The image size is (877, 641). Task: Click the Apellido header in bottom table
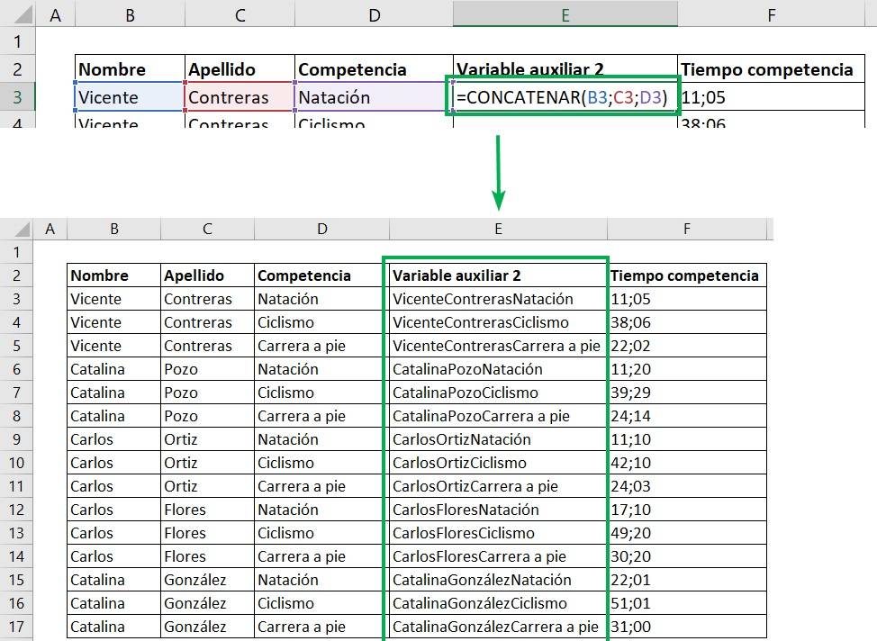[207, 275]
